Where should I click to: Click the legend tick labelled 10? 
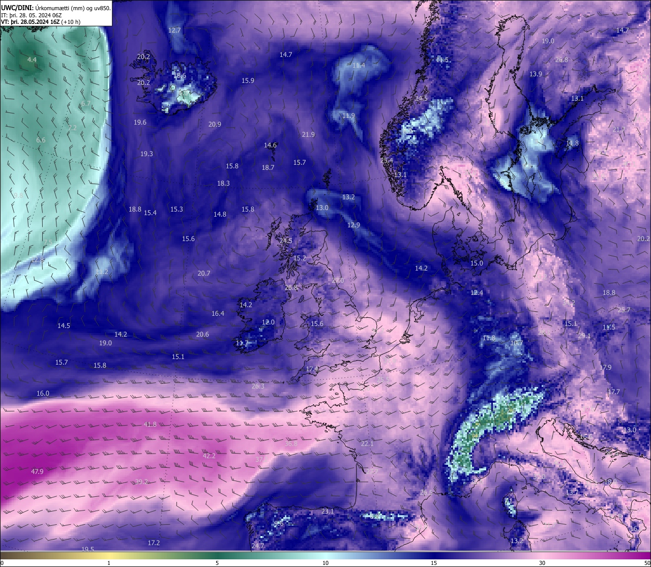click(325, 563)
